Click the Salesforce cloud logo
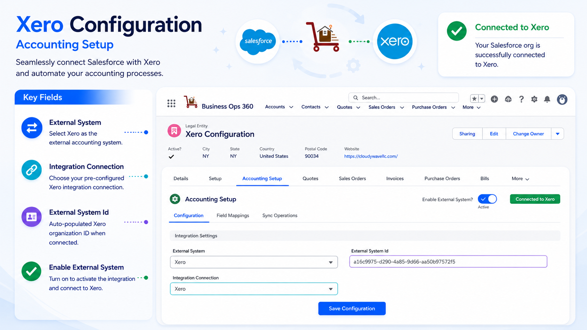This screenshot has height=330, width=587. (258, 41)
